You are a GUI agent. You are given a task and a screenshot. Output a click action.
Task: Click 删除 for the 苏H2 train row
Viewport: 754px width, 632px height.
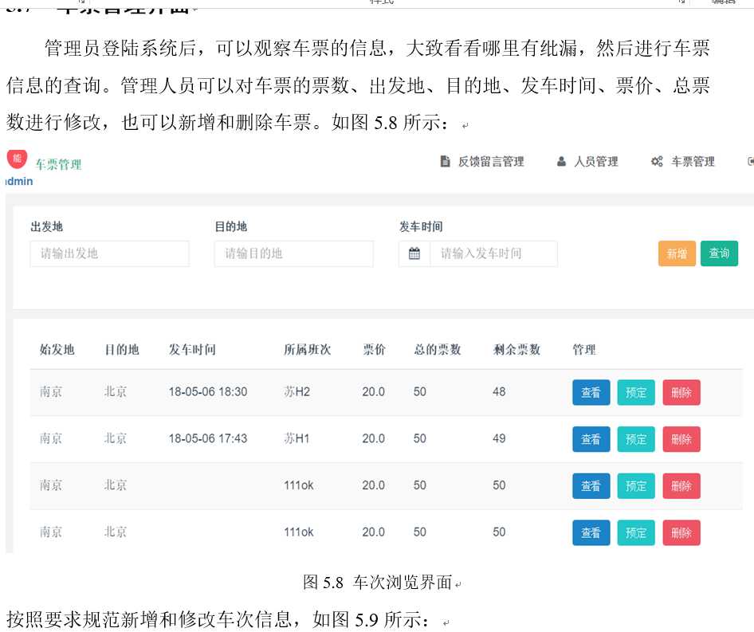pos(681,393)
